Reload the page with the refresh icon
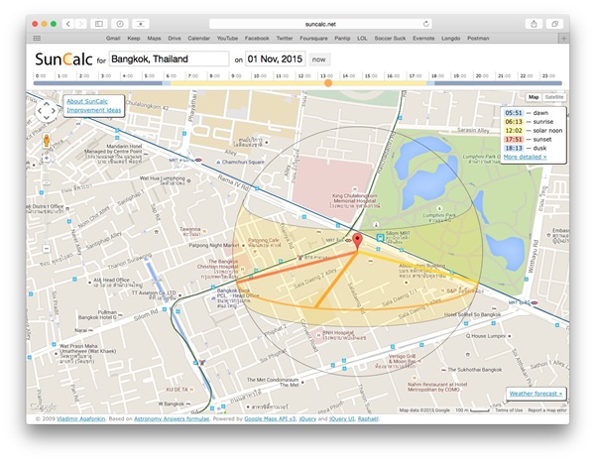The image size is (595, 461). (425, 24)
